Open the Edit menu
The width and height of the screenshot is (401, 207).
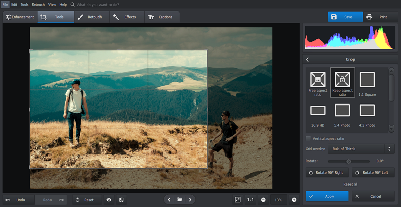click(14, 4)
